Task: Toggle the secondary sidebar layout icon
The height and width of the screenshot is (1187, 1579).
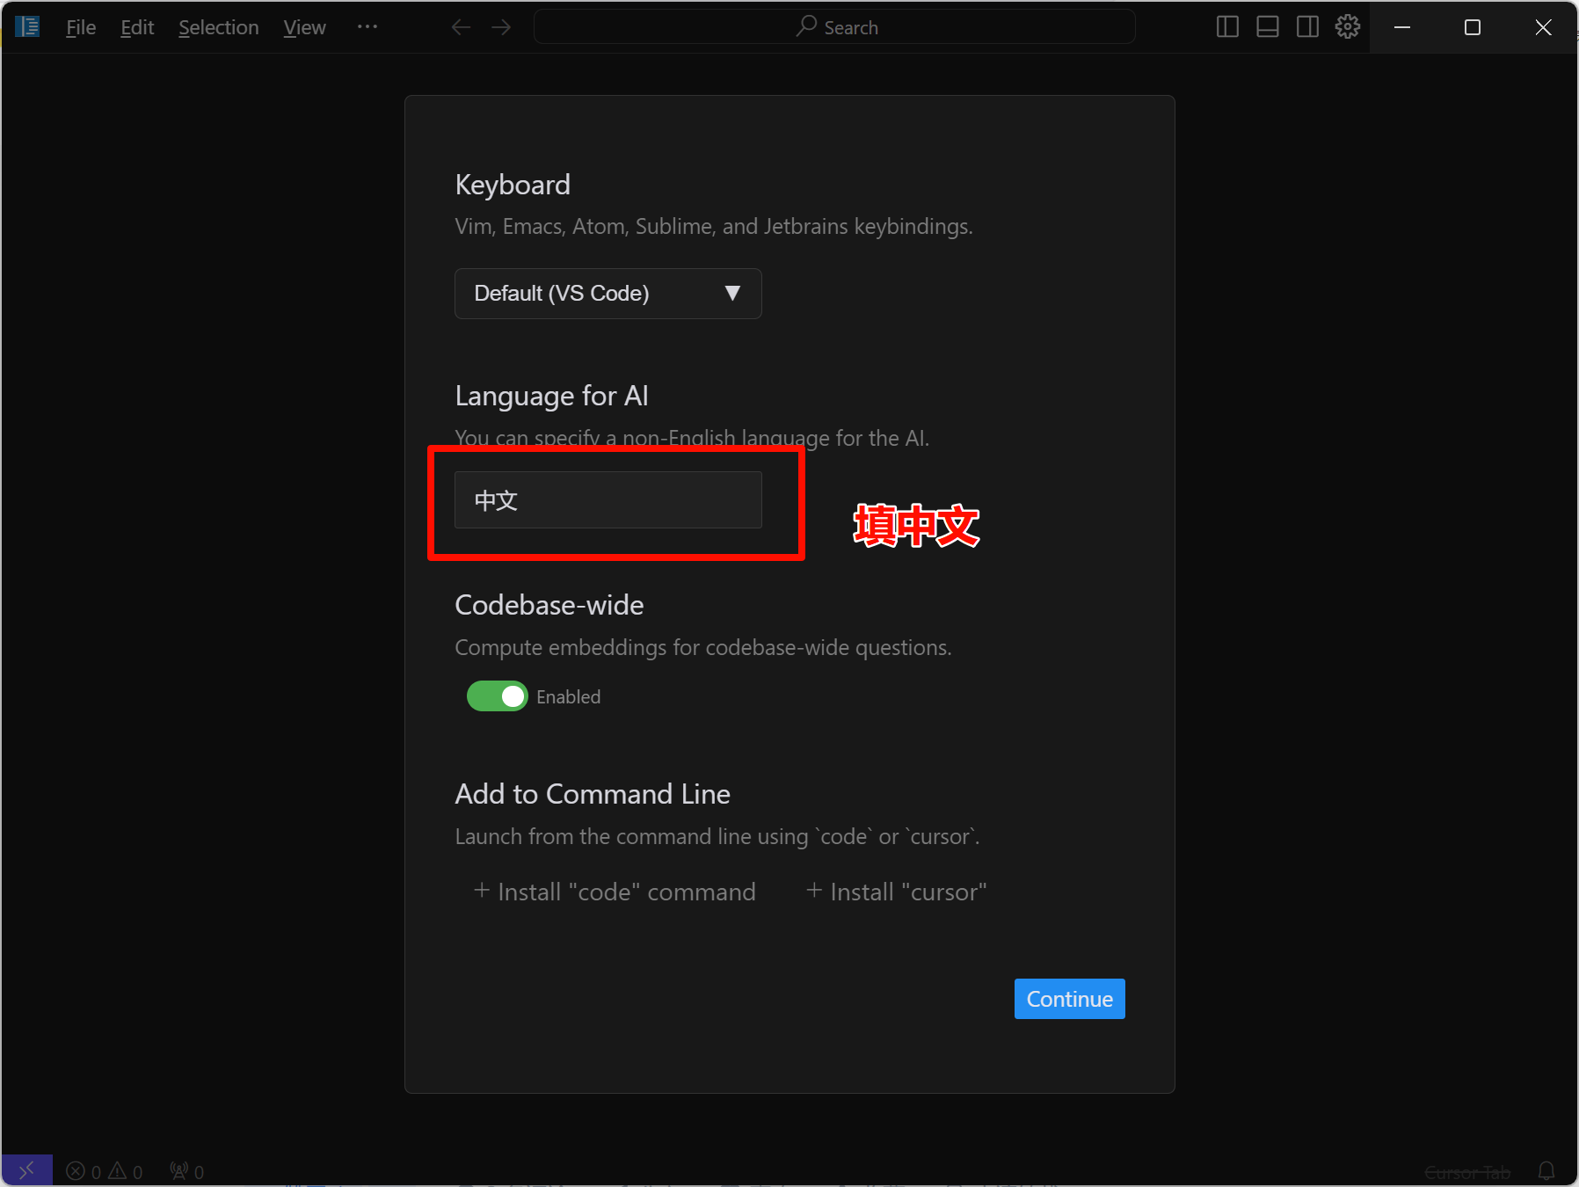Action: coord(1307,27)
